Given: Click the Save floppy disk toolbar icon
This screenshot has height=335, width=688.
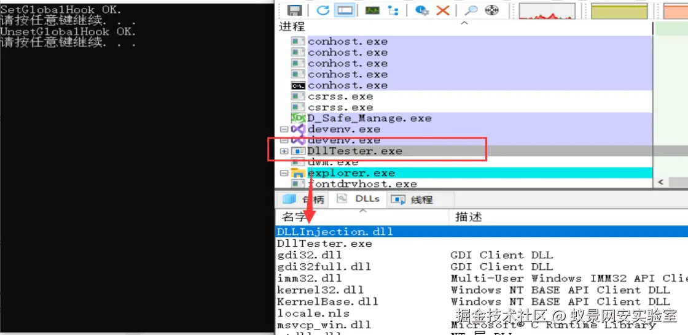Looking at the screenshot, I should [x=294, y=10].
